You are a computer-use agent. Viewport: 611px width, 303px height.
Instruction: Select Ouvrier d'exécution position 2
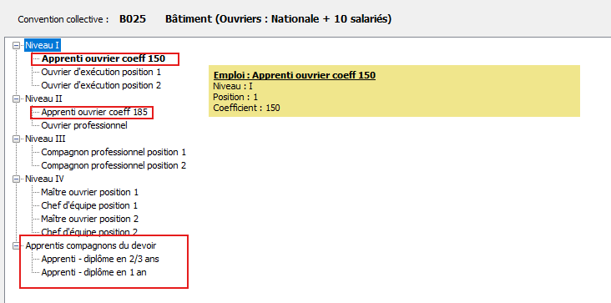[101, 85]
